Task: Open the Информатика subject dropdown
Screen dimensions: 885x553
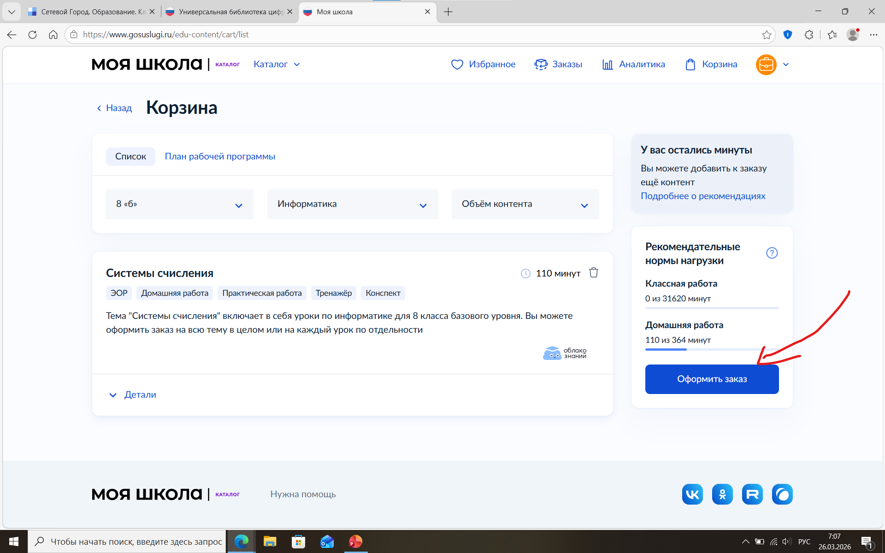Action: point(352,204)
